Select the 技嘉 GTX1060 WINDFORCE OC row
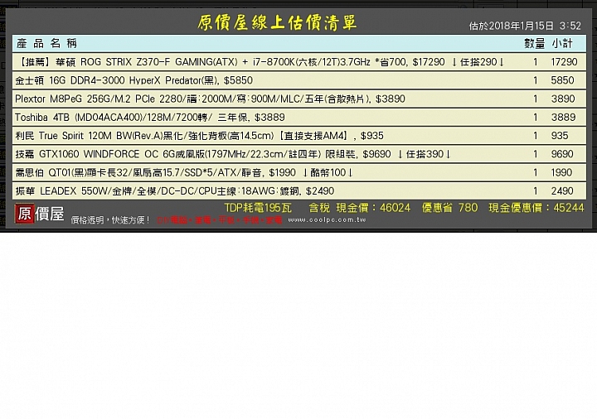The width and height of the screenshot is (597, 419). pyautogui.click(x=299, y=154)
